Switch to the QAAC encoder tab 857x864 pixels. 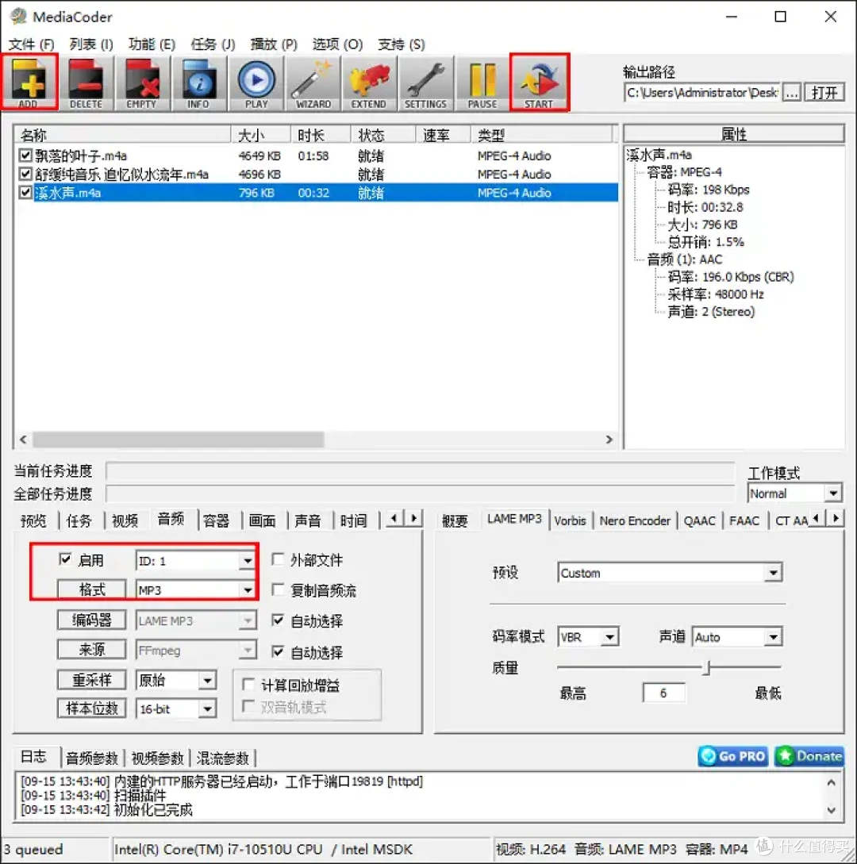click(x=699, y=520)
